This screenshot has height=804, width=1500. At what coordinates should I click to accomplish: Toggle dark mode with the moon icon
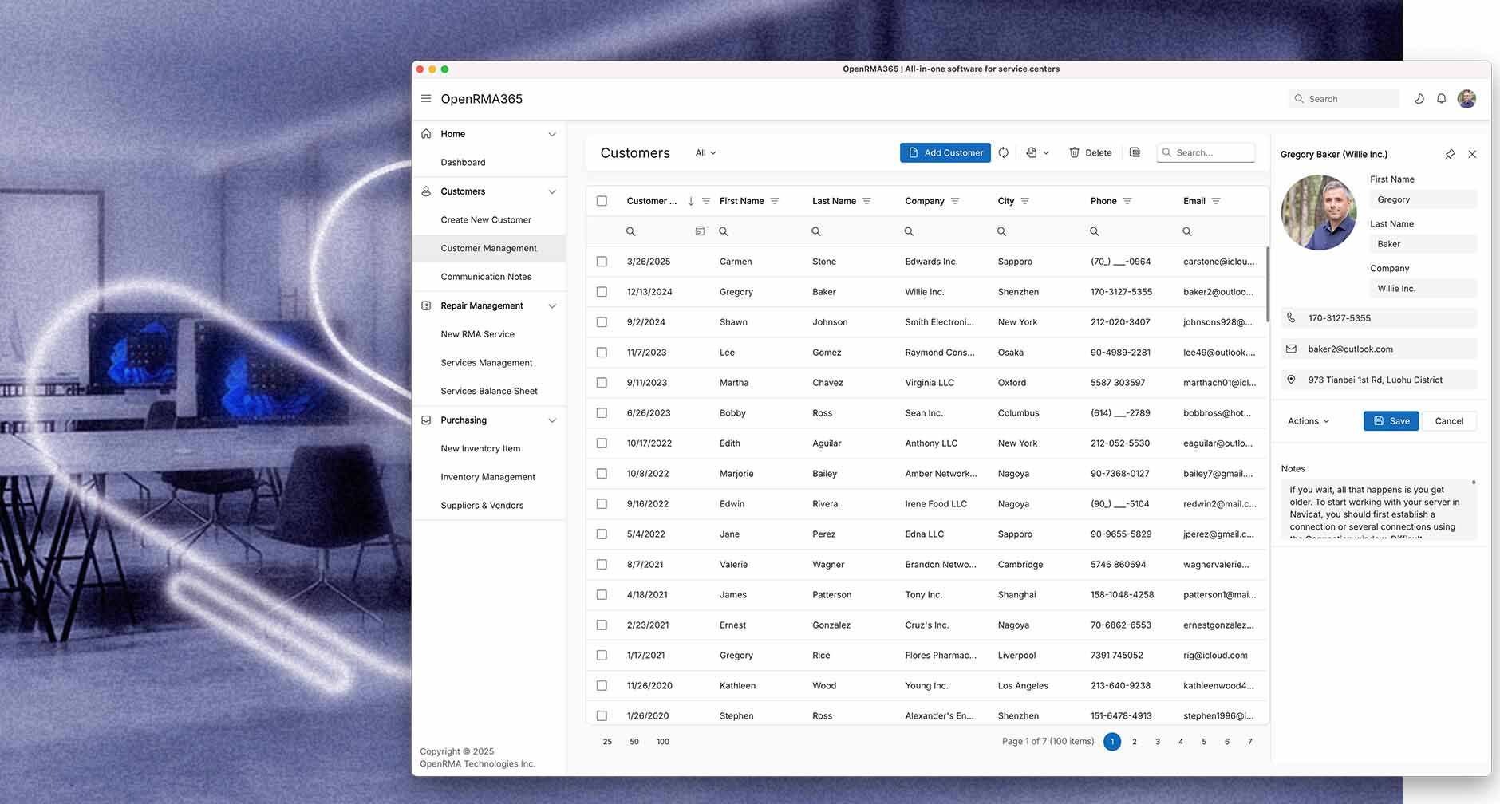1419,98
